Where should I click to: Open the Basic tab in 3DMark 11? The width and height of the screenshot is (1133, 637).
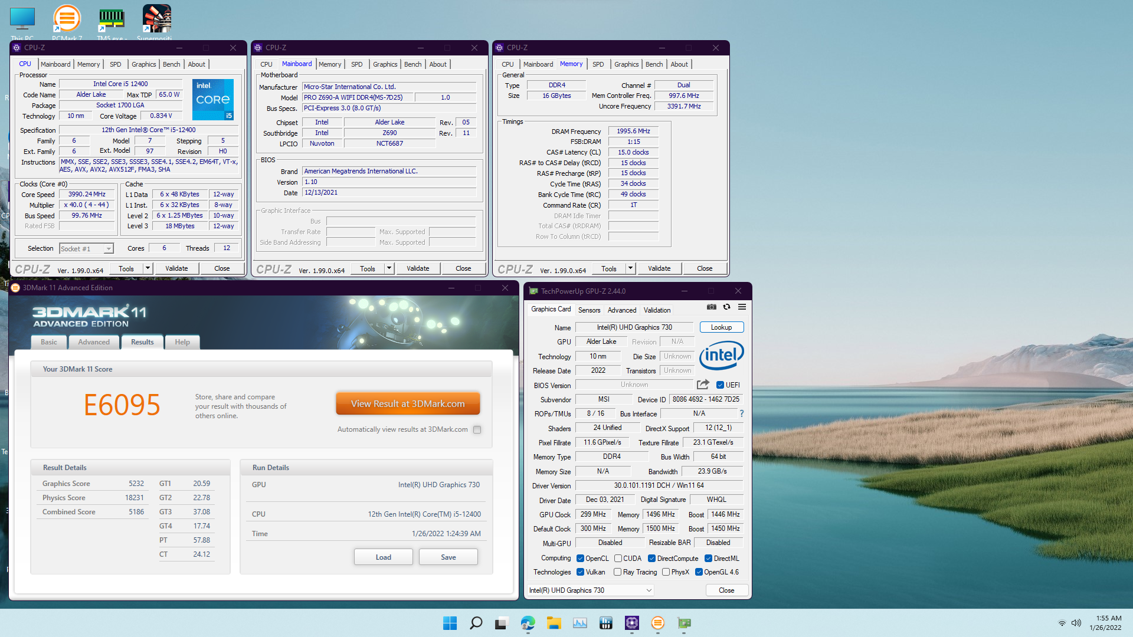[49, 342]
